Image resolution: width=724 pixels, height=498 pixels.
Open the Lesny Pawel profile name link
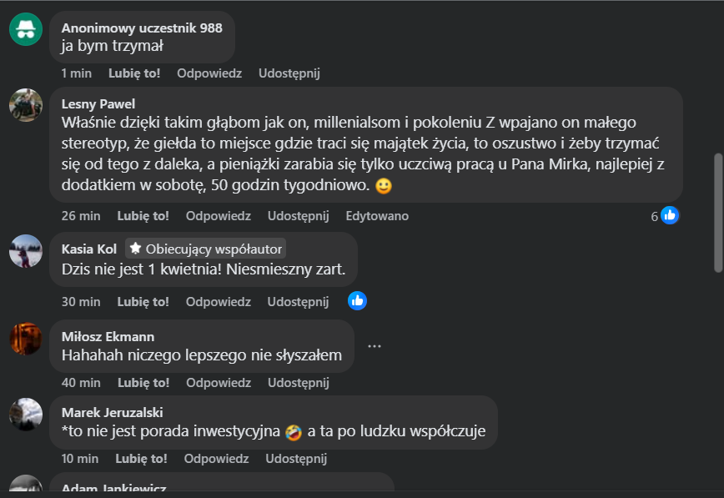pos(98,103)
